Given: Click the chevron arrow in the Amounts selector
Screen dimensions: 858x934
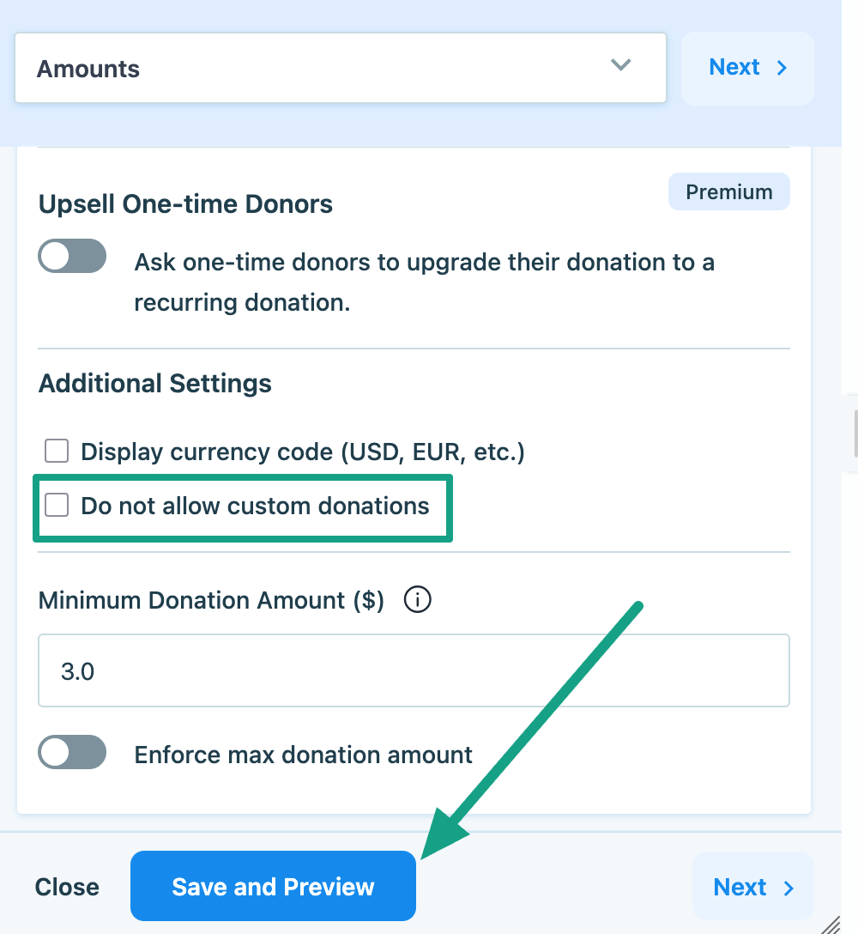Looking at the screenshot, I should [620, 65].
